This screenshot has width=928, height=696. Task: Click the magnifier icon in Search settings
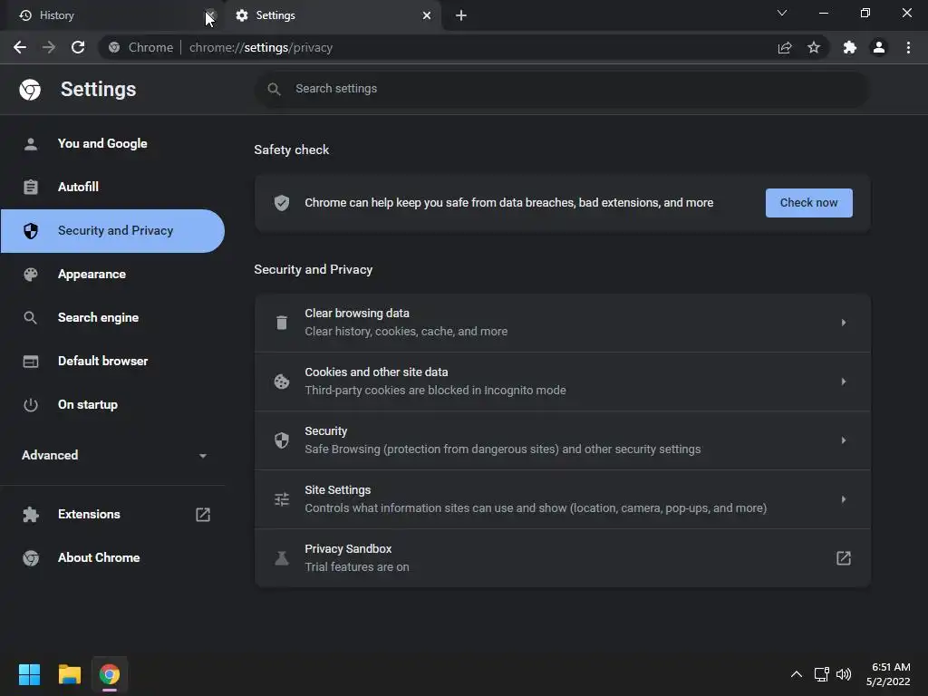[274, 89]
